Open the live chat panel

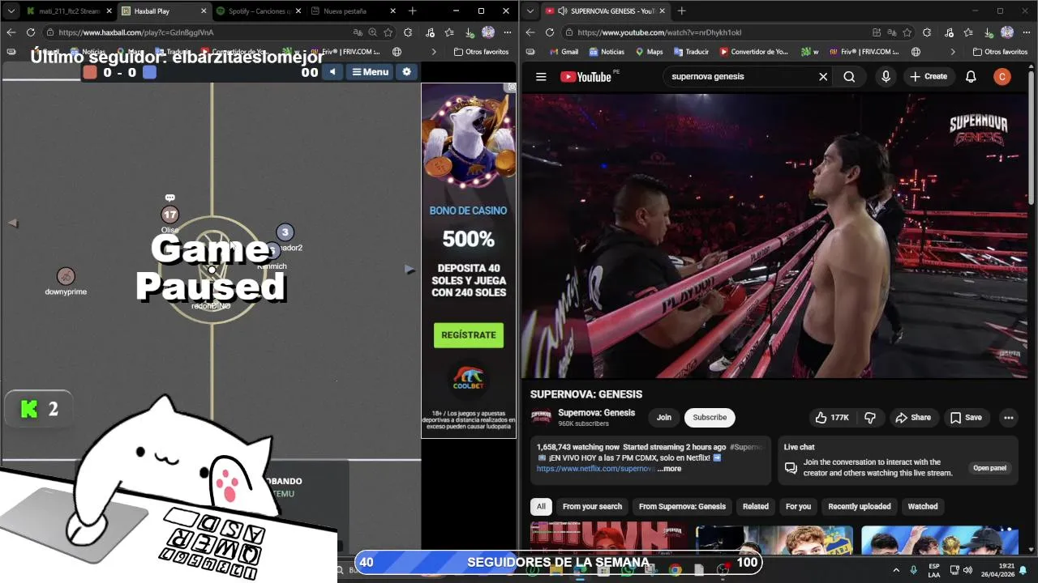[989, 468]
